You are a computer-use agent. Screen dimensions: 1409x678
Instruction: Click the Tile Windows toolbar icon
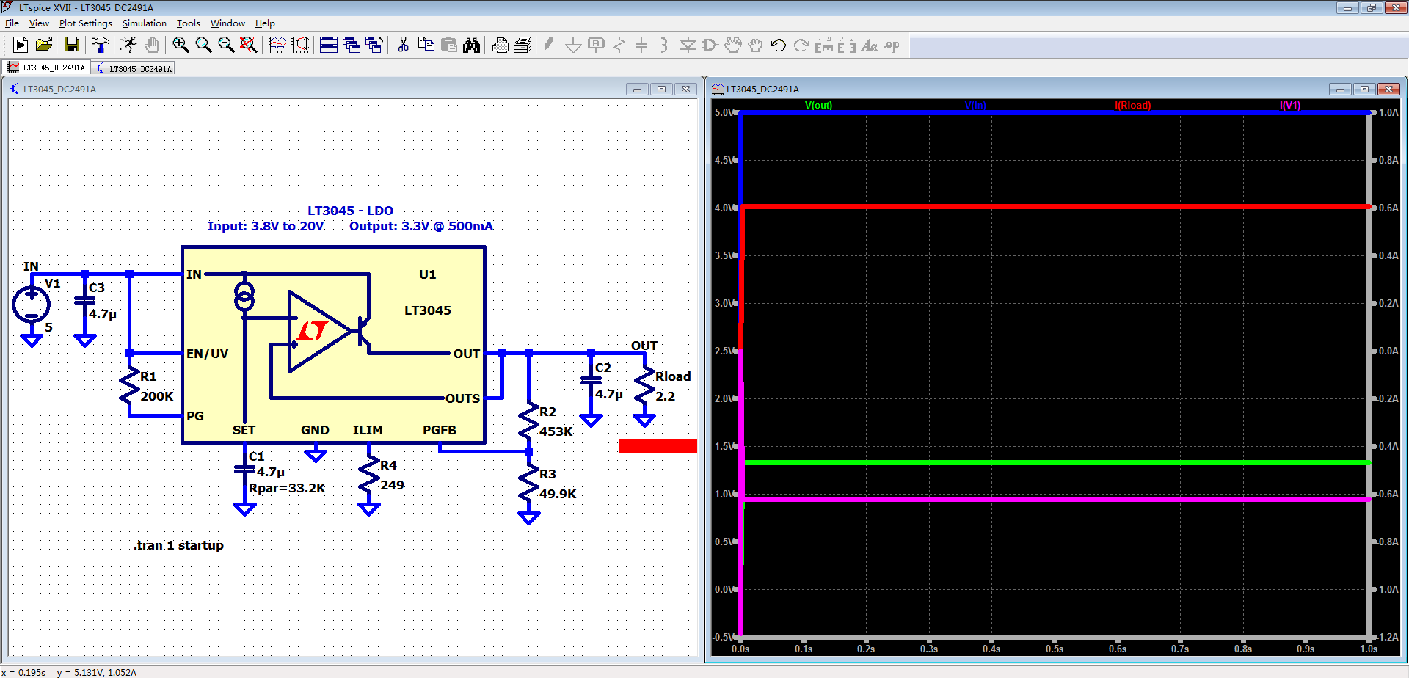[x=329, y=45]
